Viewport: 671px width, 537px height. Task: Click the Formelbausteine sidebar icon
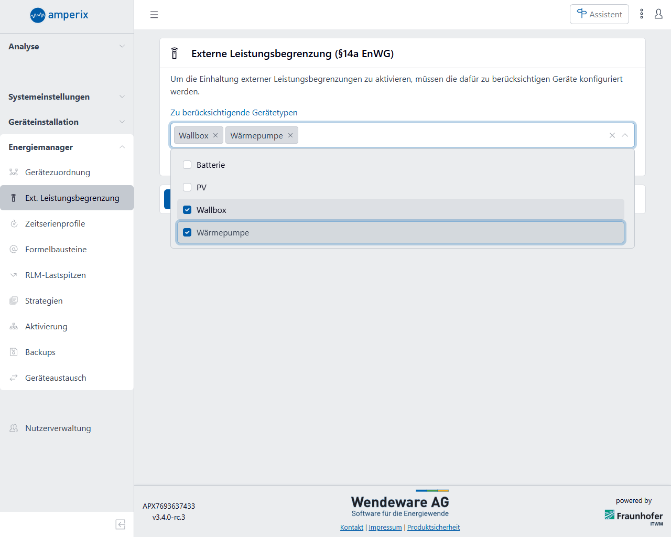click(x=14, y=249)
